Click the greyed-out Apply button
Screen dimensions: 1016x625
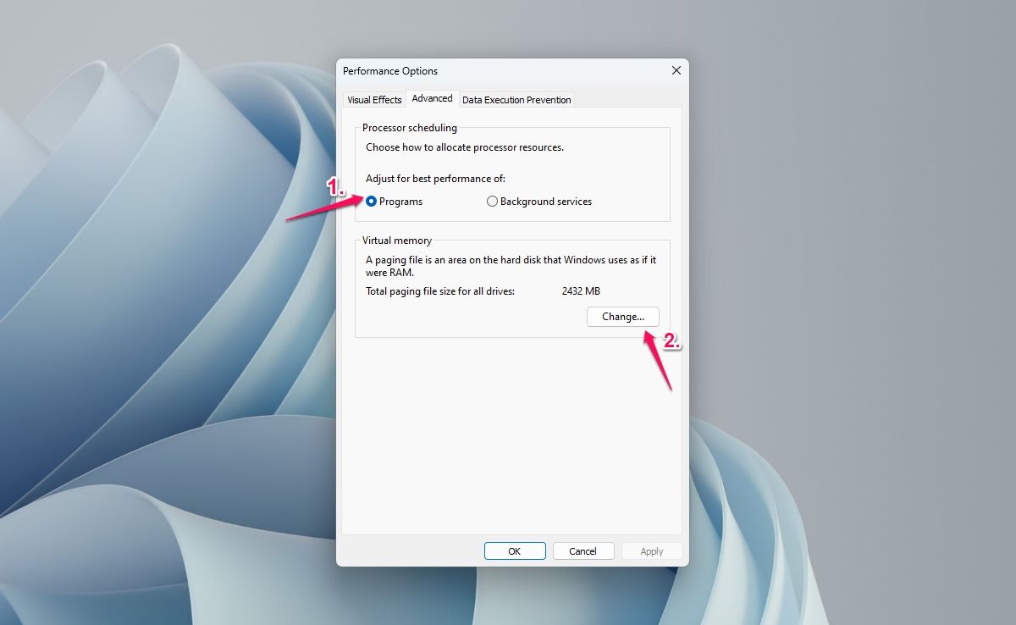click(652, 551)
